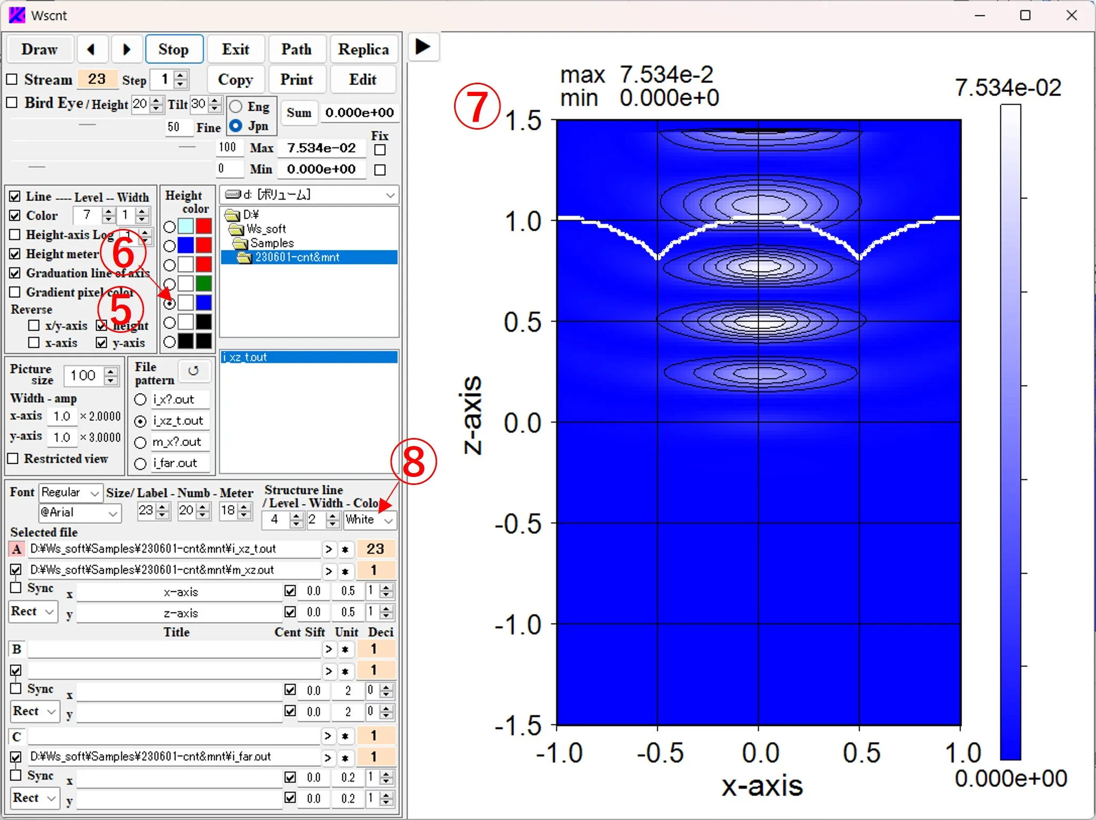Open the Samples folder
1096x820 pixels.
coord(264,243)
